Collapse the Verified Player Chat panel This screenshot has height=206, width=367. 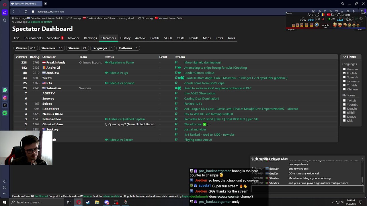coord(362,159)
